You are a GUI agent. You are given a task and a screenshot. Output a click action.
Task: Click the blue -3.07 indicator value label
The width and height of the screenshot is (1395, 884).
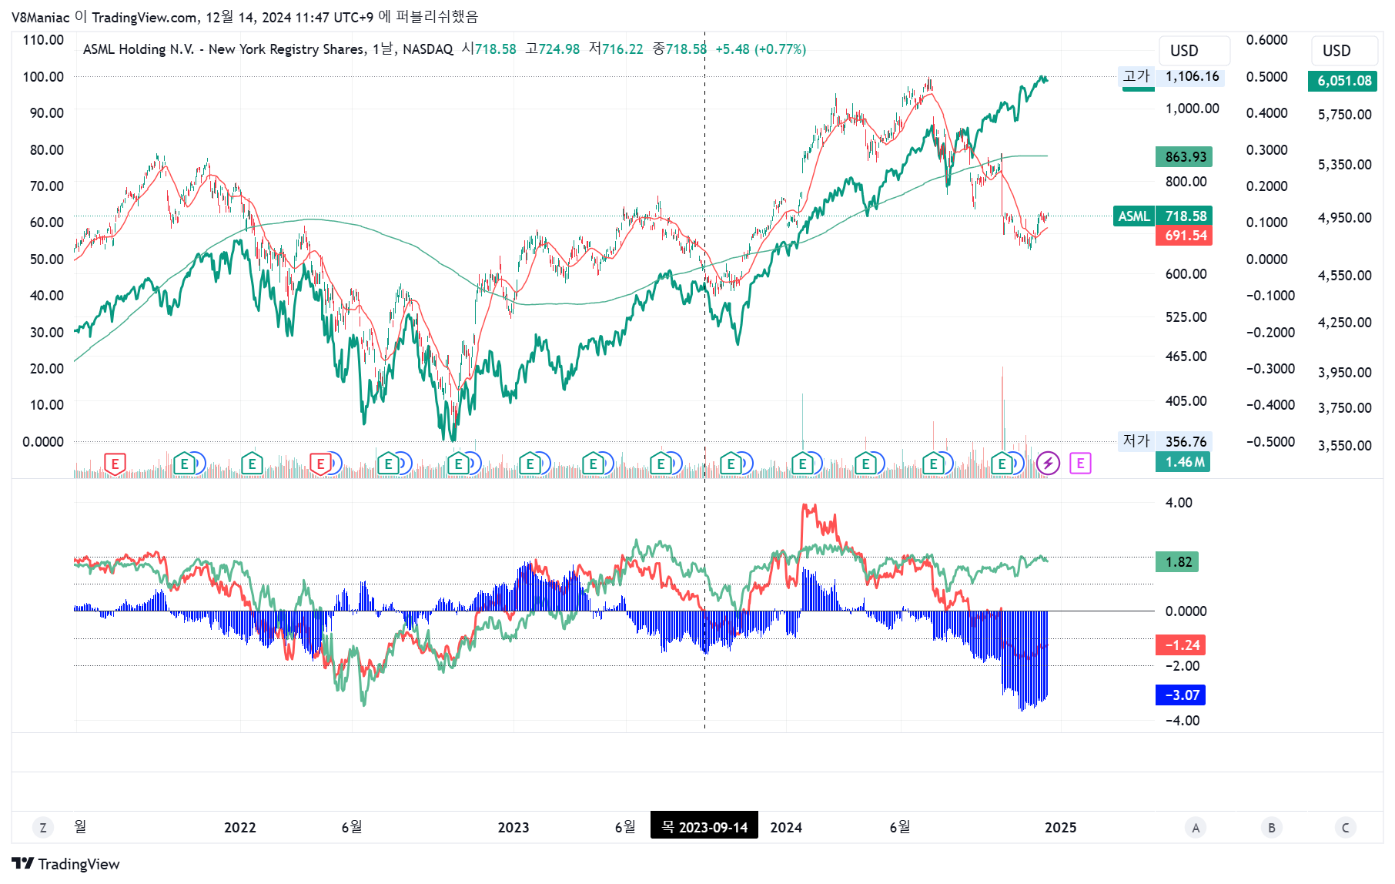1180,695
